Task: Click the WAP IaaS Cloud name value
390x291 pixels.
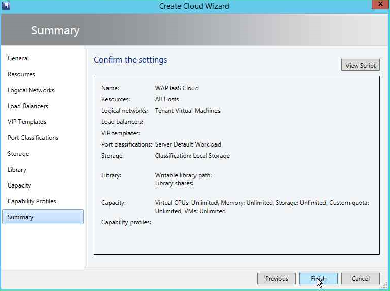Action: point(177,88)
